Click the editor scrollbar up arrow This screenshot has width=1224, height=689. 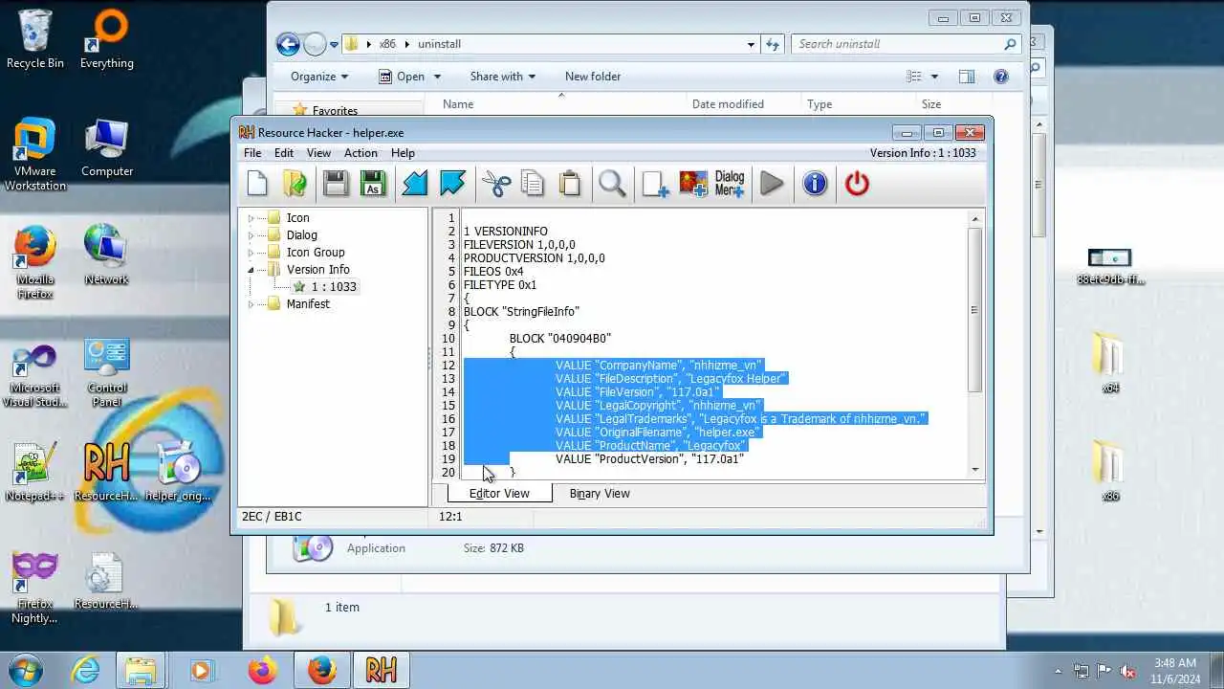[974, 219]
